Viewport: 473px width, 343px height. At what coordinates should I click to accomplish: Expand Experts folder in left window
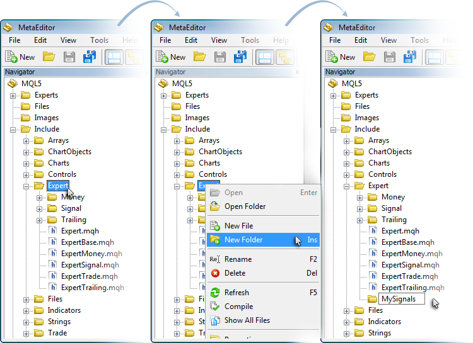click(13, 96)
